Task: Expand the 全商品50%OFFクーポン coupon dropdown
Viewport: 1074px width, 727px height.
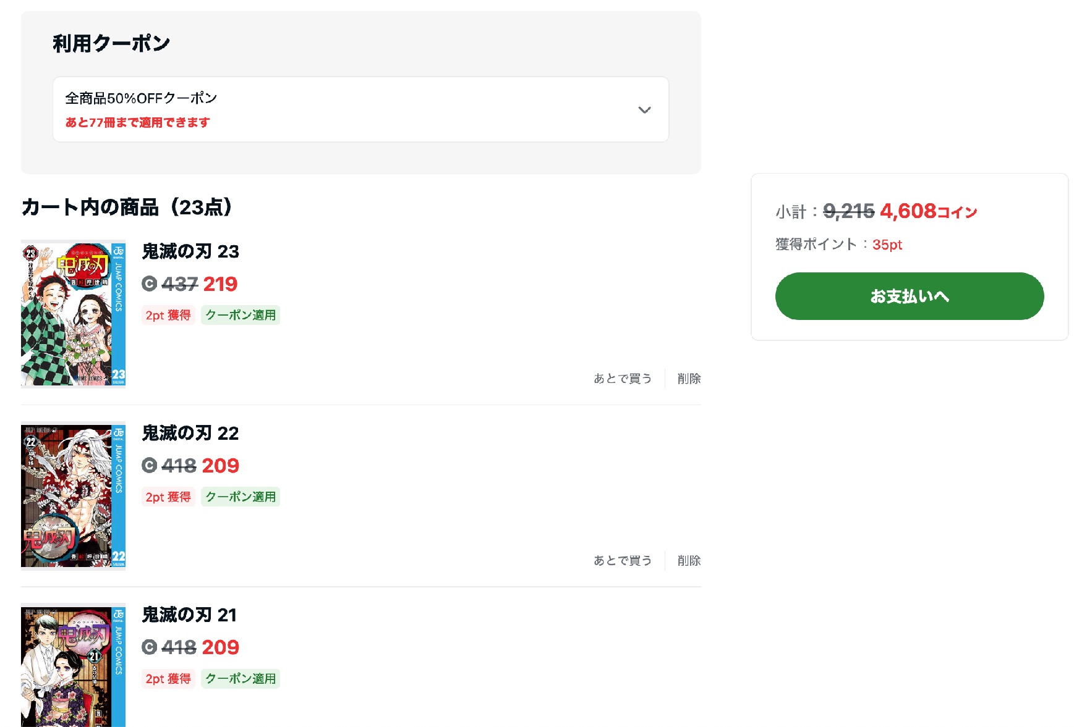Action: point(360,109)
